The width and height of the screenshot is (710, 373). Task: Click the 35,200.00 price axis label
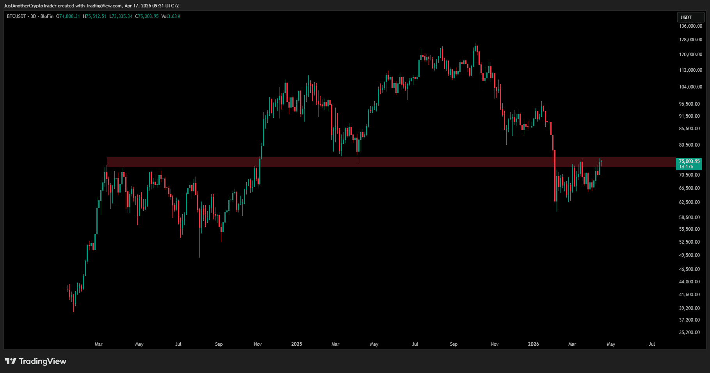point(689,332)
